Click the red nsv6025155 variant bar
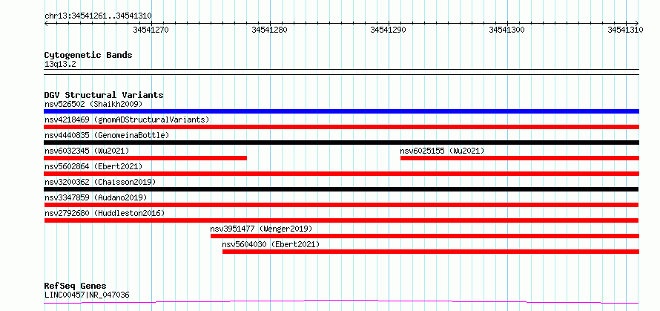The image size is (660, 311). tap(520, 158)
